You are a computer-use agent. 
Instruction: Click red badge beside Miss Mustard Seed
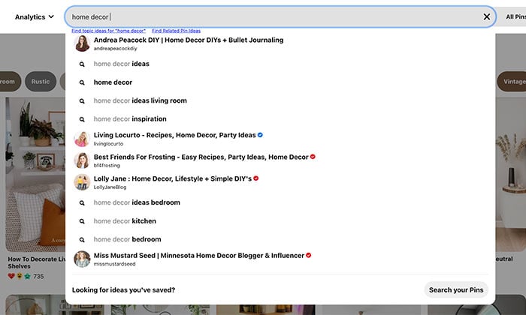point(309,255)
